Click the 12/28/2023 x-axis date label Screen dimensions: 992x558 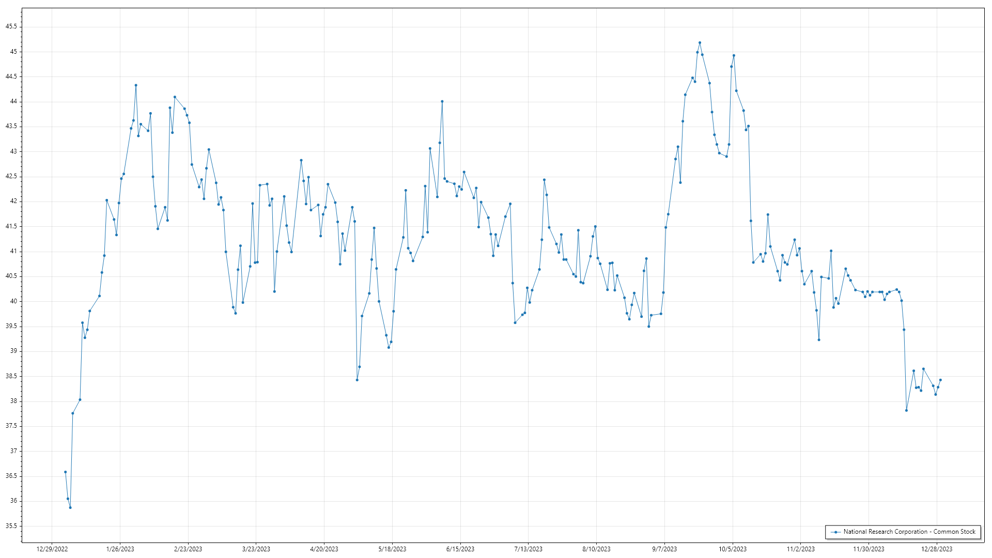(x=937, y=549)
